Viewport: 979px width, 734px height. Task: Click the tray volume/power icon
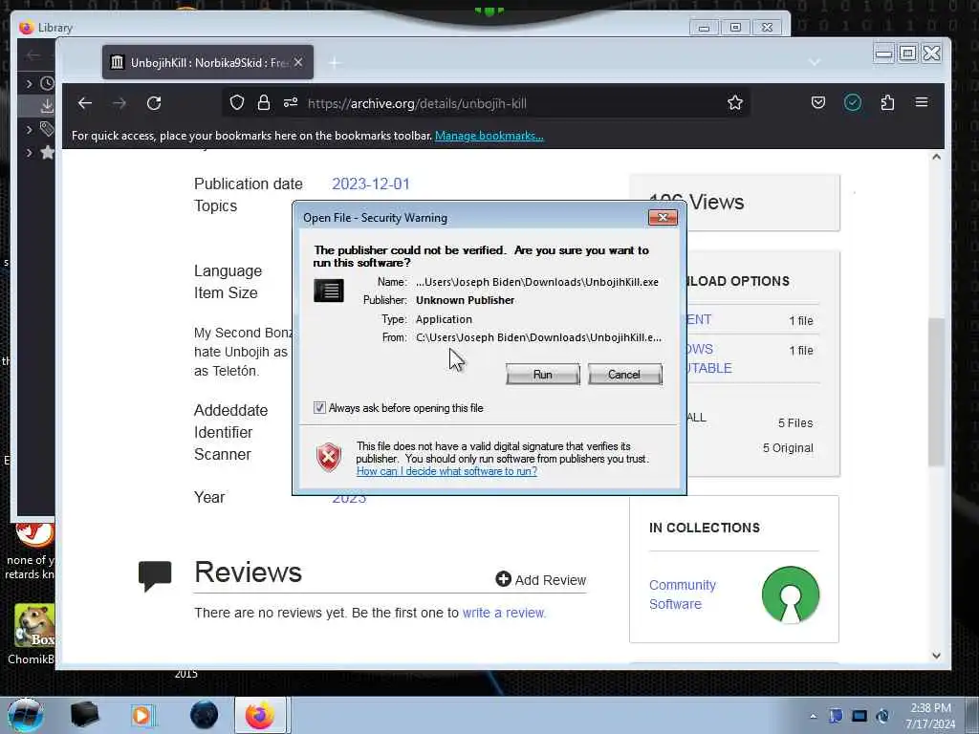click(882, 716)
